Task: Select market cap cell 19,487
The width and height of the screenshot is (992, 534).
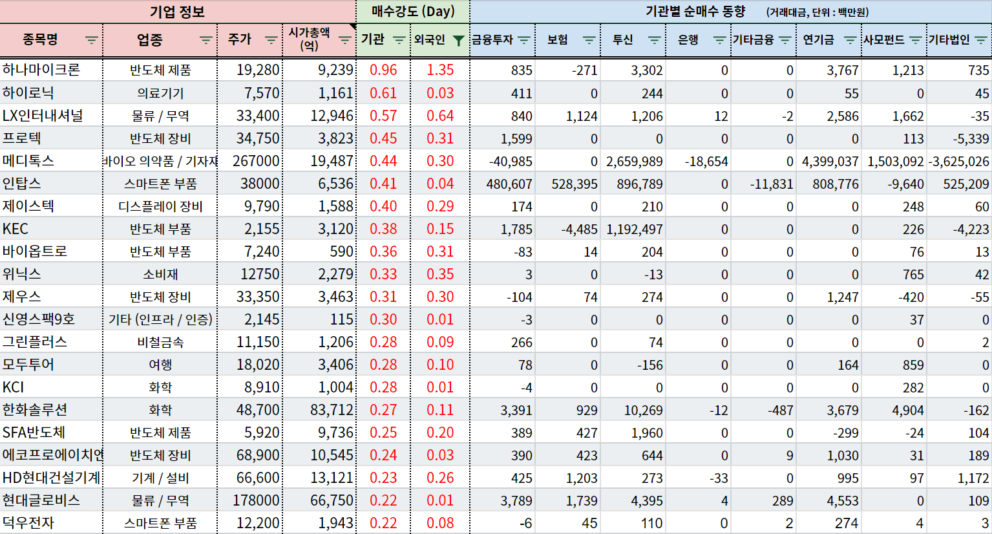Action: [319, 161]
